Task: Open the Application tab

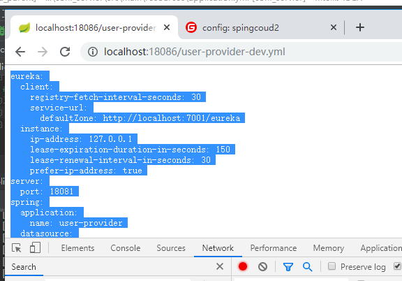Action: [381, 248]
